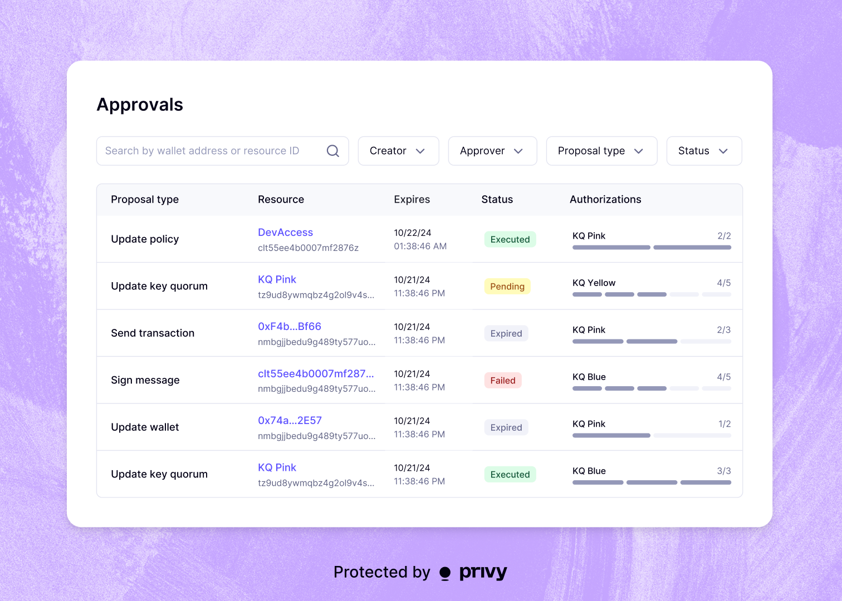The width and height of the screenshot is (842, 601).
Task: Click the privy wordmark in footer
Action: [x=483, y=573]
